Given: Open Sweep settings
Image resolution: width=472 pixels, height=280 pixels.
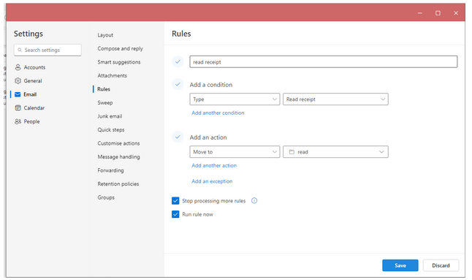Looking at the screenshot, I should pyautogui.click(x=105, y=102).
